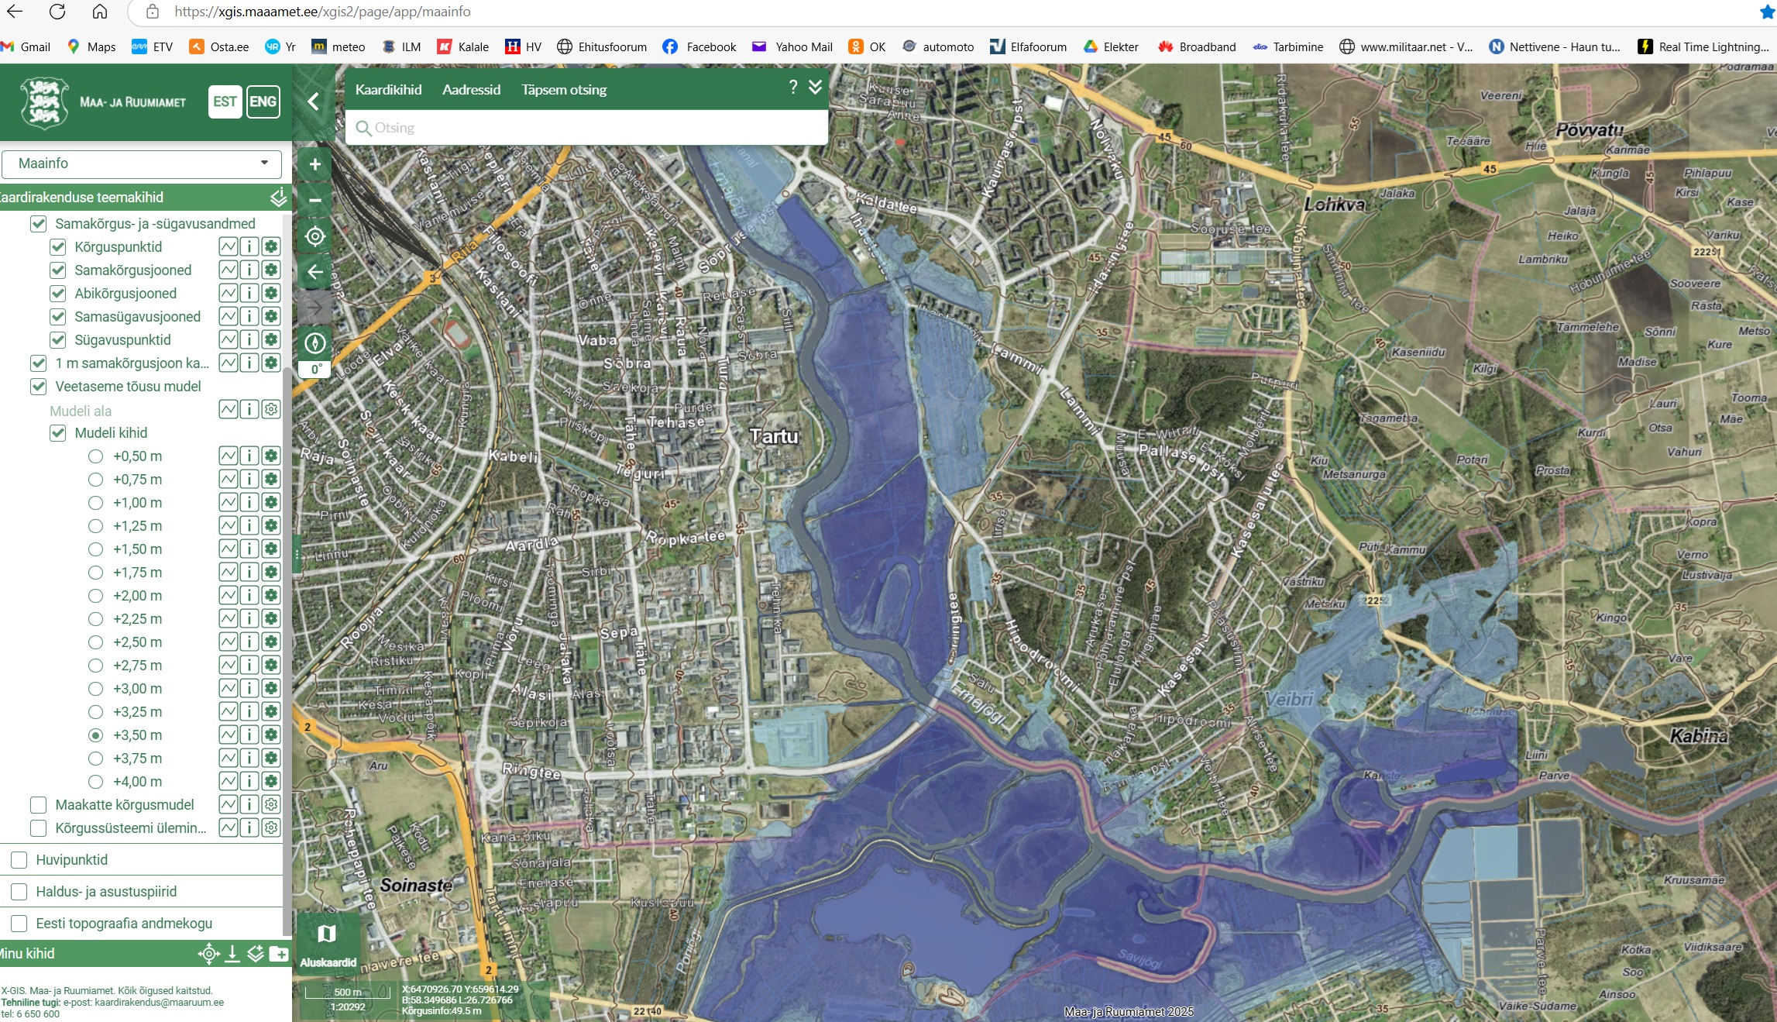Screen dimensions: 1777x1022
Task: Locate my position with crosshair button
Action: click(314, 236)
